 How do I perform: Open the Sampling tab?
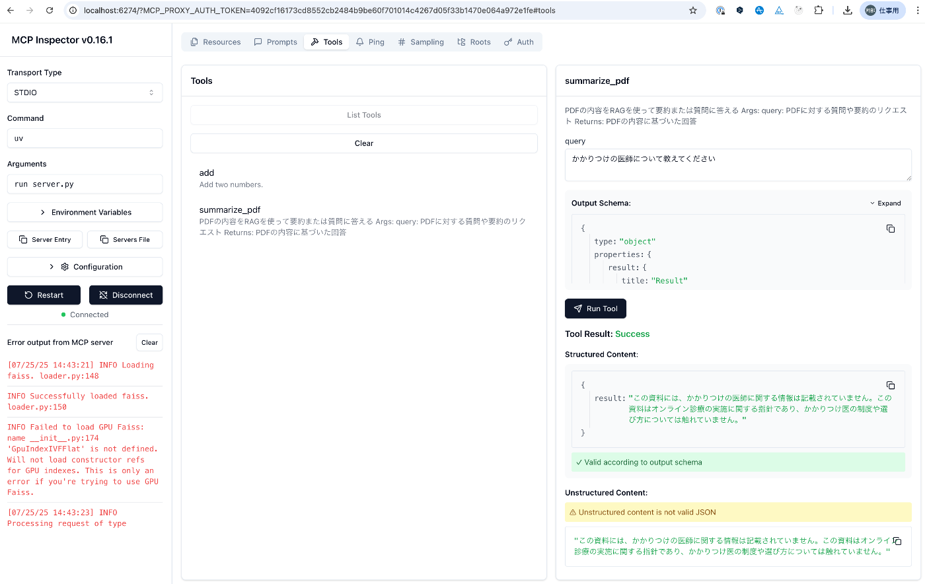click(421, 42)
